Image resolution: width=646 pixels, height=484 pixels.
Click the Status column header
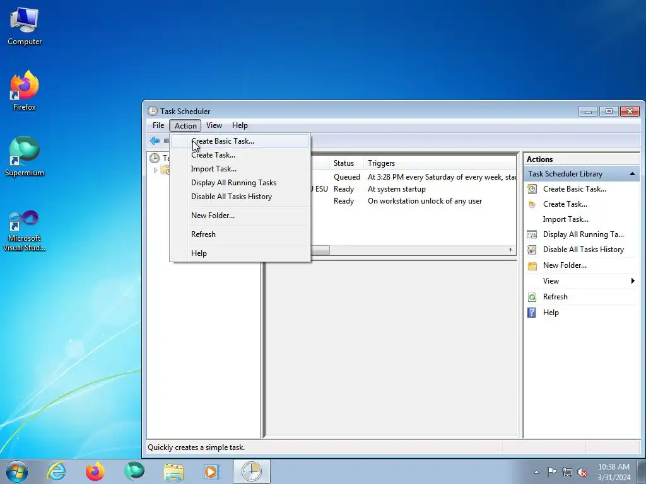click(x=347, y=163)
